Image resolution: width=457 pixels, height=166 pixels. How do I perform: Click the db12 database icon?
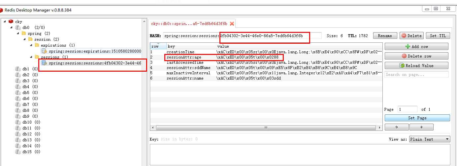[x=18, y=134]
